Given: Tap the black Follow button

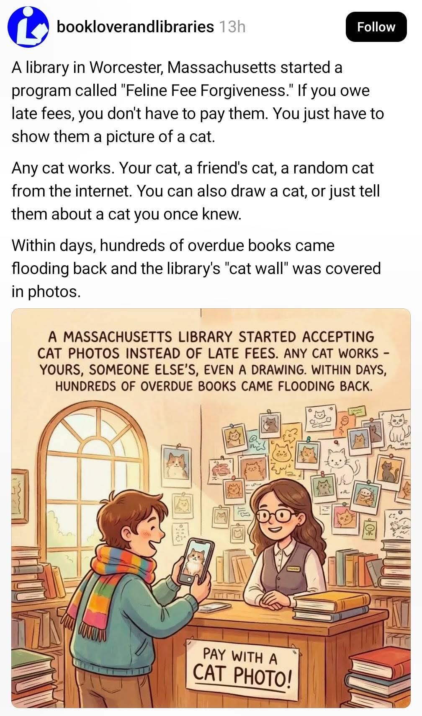Looking at the screenshot, I should point(376,27).
